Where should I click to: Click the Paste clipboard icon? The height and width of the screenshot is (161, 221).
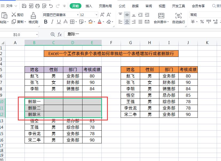point(4,15)
